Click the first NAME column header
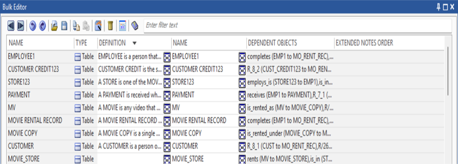458x164 pixels. (x=16, y=43)
